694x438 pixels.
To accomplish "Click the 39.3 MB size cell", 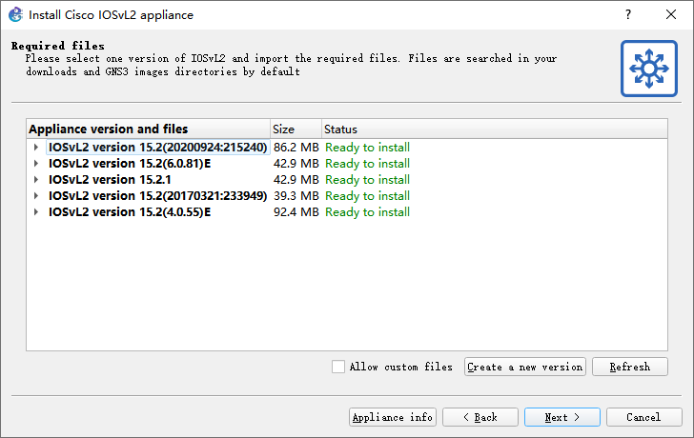I will pos(296,196).
